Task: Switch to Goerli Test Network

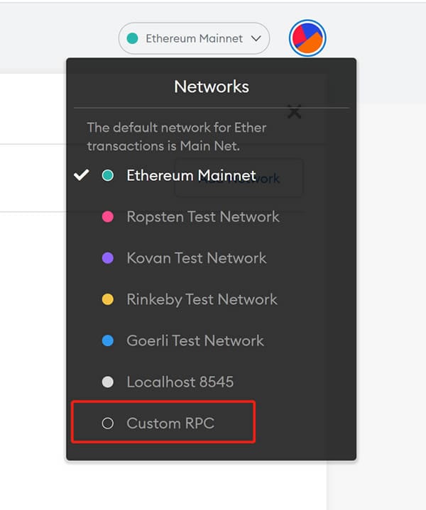Action: coord(195,340)
